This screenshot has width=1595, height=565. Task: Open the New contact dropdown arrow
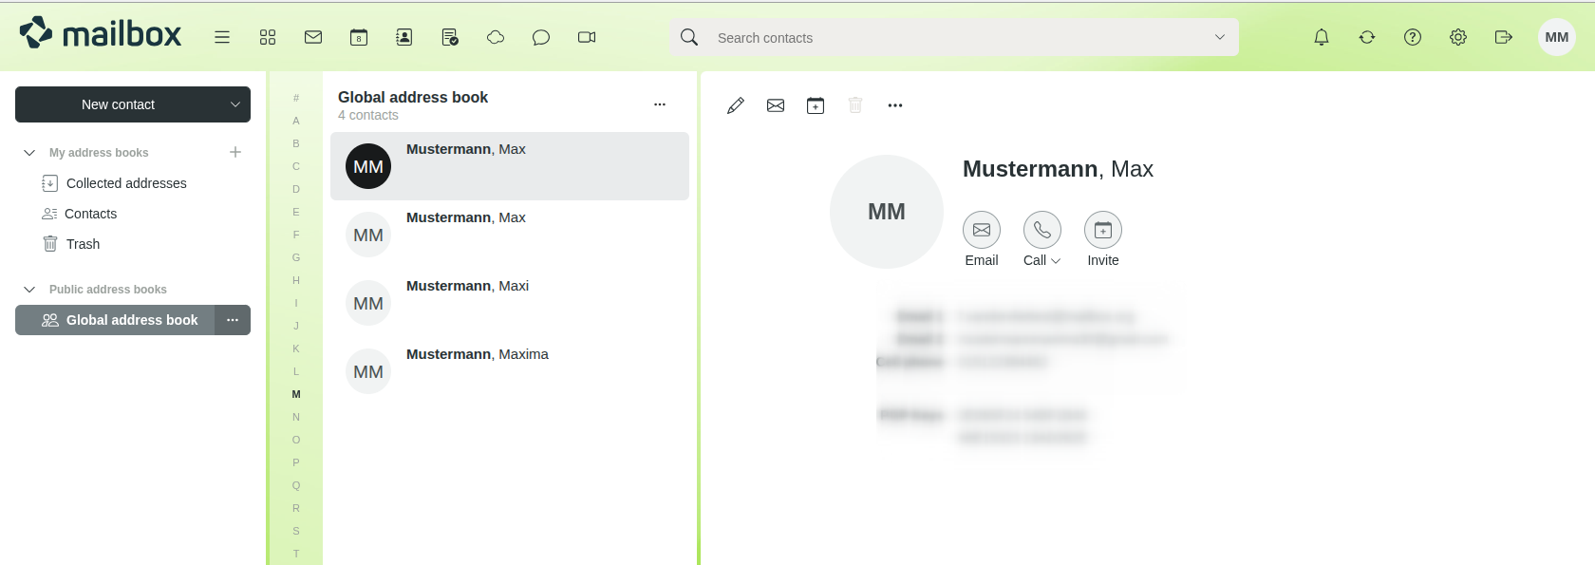pos(235,104)
